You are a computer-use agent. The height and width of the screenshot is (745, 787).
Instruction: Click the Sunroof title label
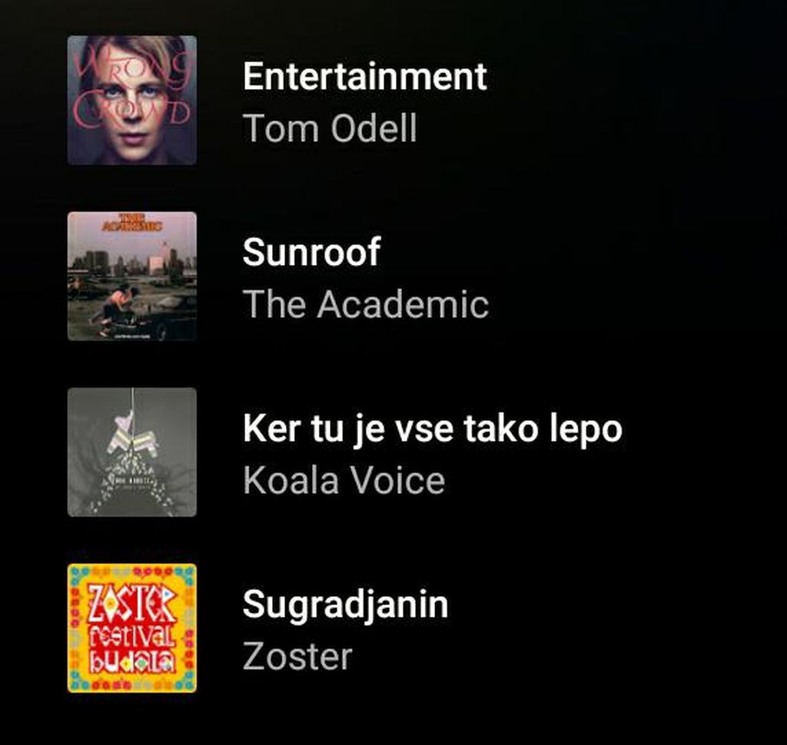tap(309, 253)
